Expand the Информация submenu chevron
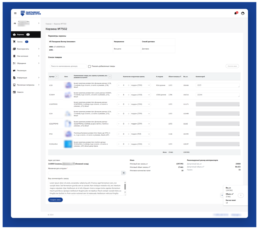The height and width of the screenshot is (231, 259). [39, 78]
